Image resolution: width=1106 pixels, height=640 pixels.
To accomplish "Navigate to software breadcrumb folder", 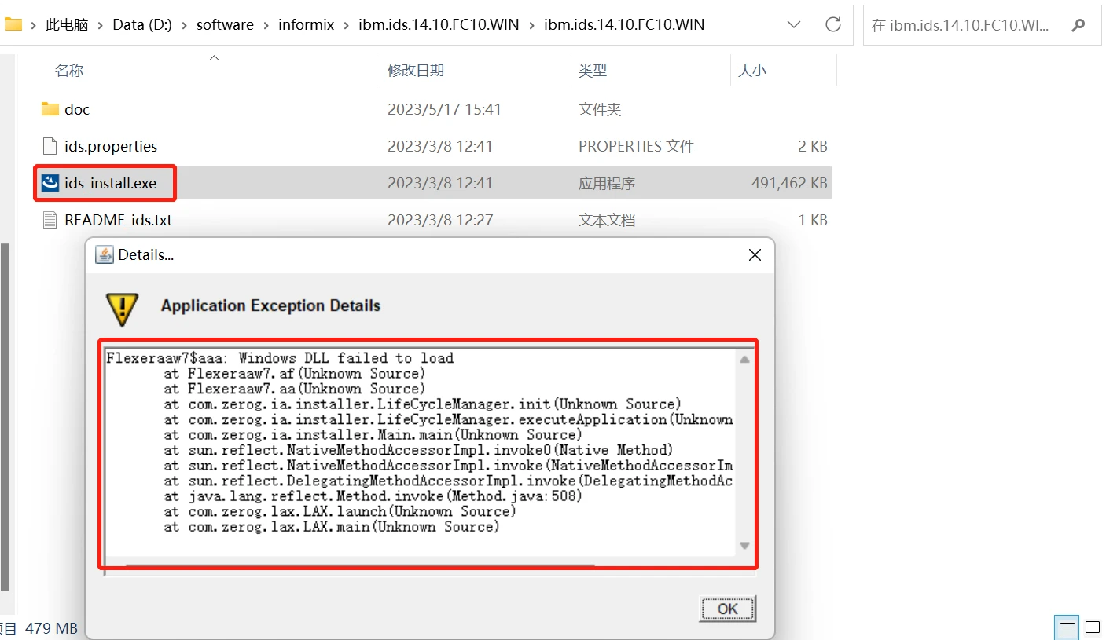I will [225, 25].
